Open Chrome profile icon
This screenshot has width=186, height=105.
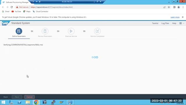tap(178, 7)
